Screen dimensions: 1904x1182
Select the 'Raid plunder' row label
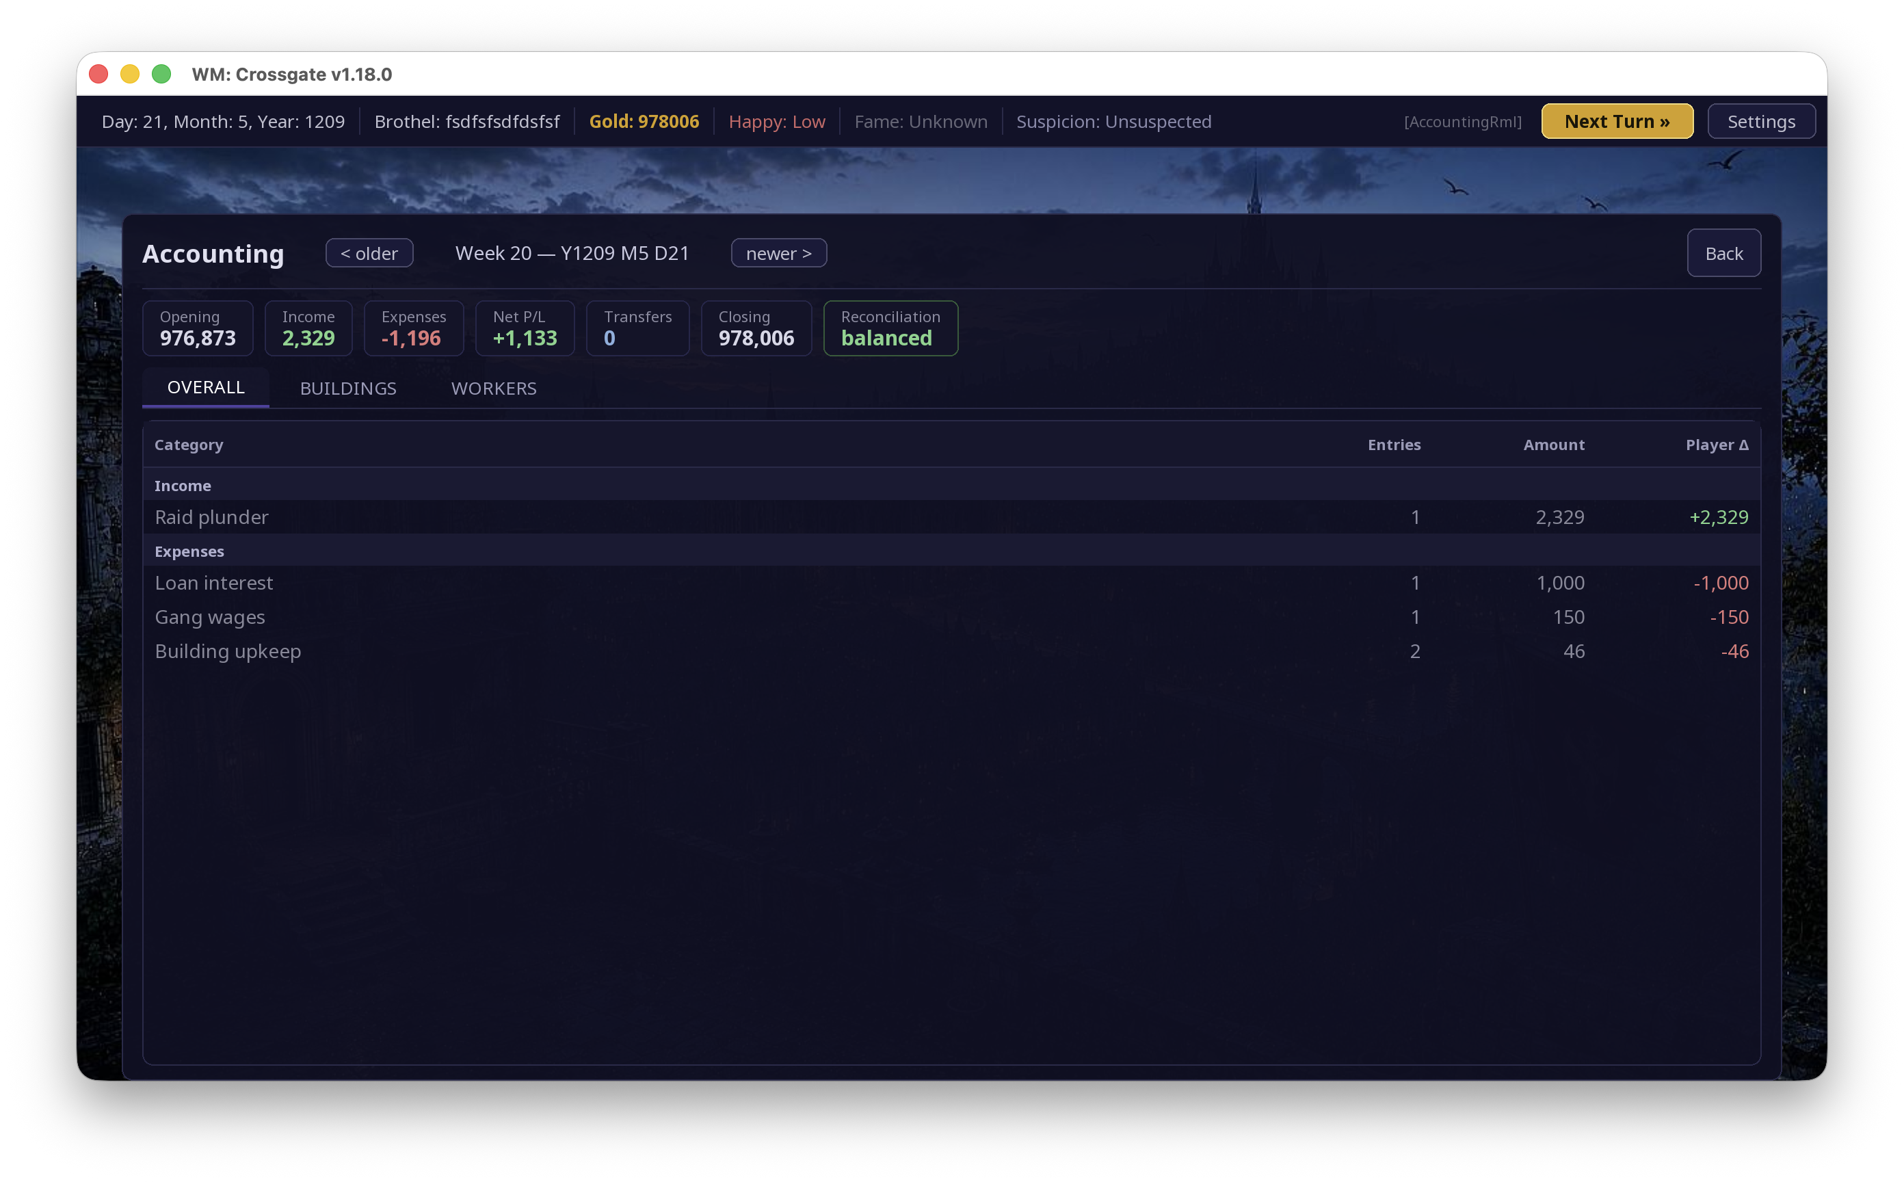(x=211, y=516)
